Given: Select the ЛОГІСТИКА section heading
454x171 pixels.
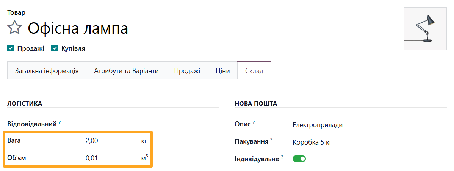Looking at the screenshot, I should (25, 103).
